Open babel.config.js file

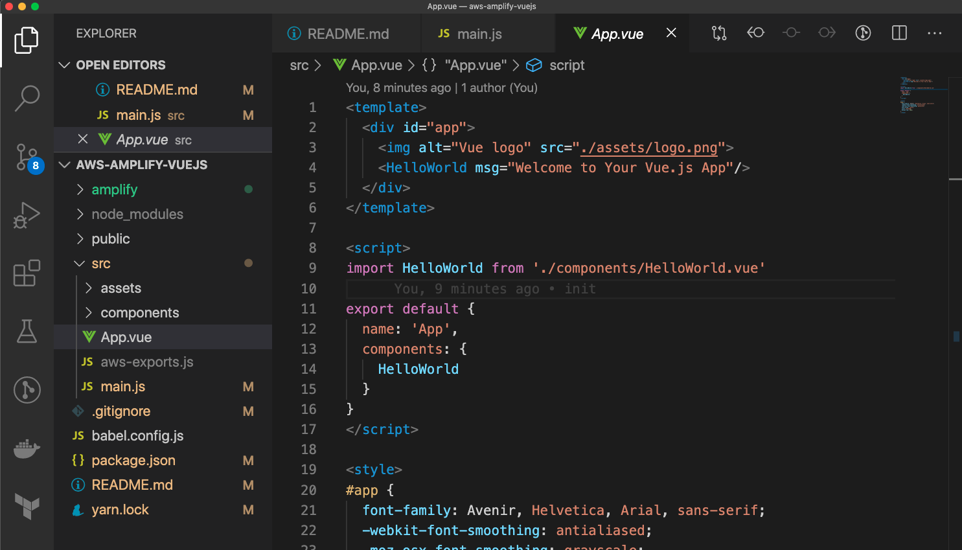tap(163, 436)
